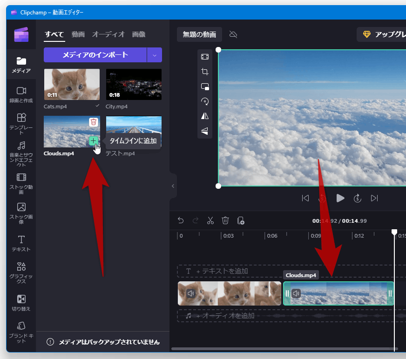This screenshot has width=406, height=359.
Task: Click the fit-to-frame preview tool icon
Action: 205,57
